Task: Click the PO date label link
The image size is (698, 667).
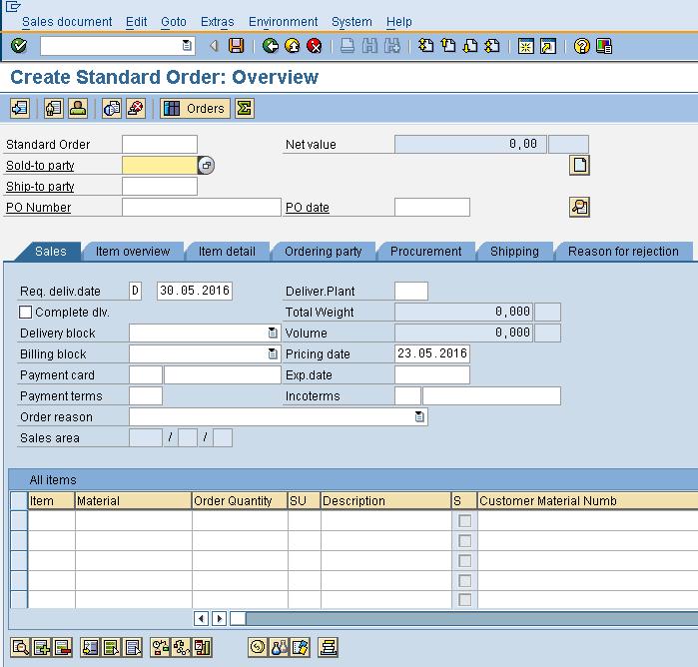Action: click(308, 207)
